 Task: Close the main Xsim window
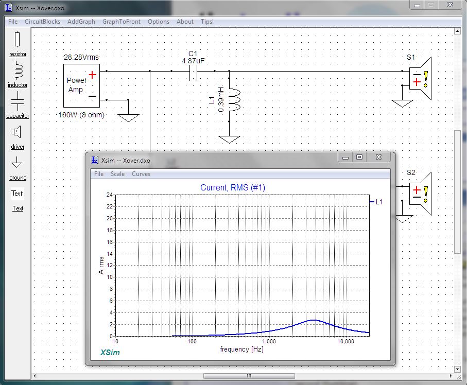[x=450, y=5]
